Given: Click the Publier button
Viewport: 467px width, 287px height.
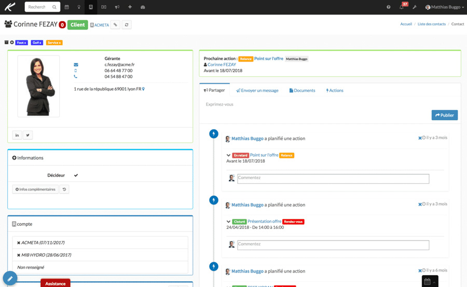Looking at the screenshot, I should pyautogui.click(x=444, y=115).
